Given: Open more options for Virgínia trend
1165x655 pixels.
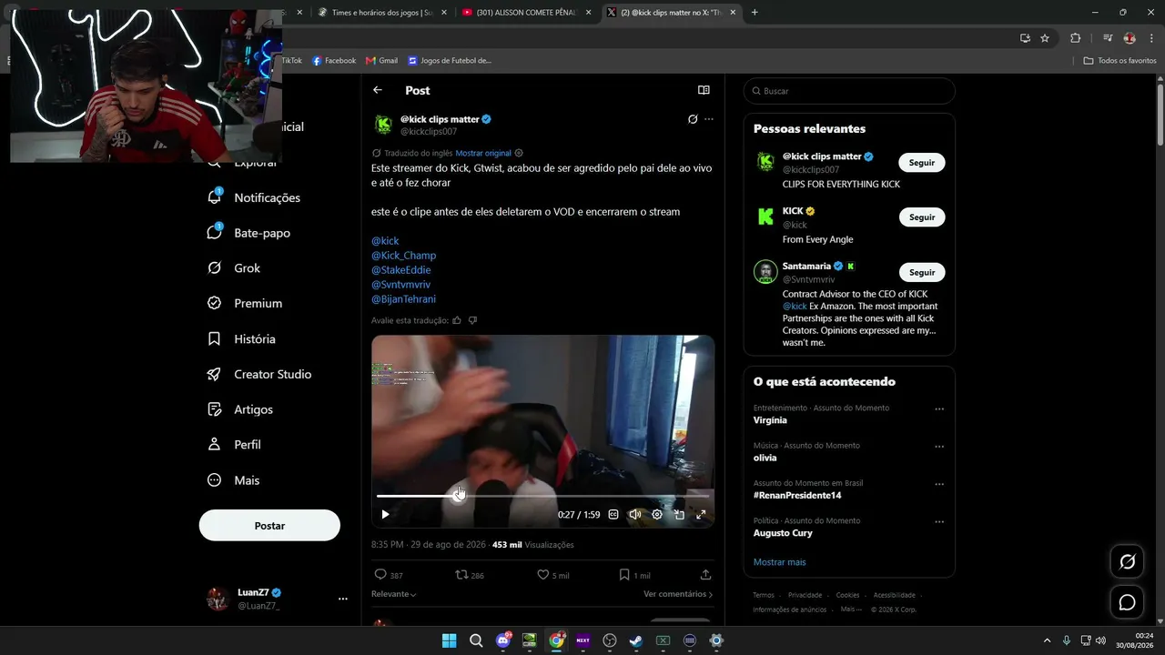Looking at the screenshot, I should [939, 409].
